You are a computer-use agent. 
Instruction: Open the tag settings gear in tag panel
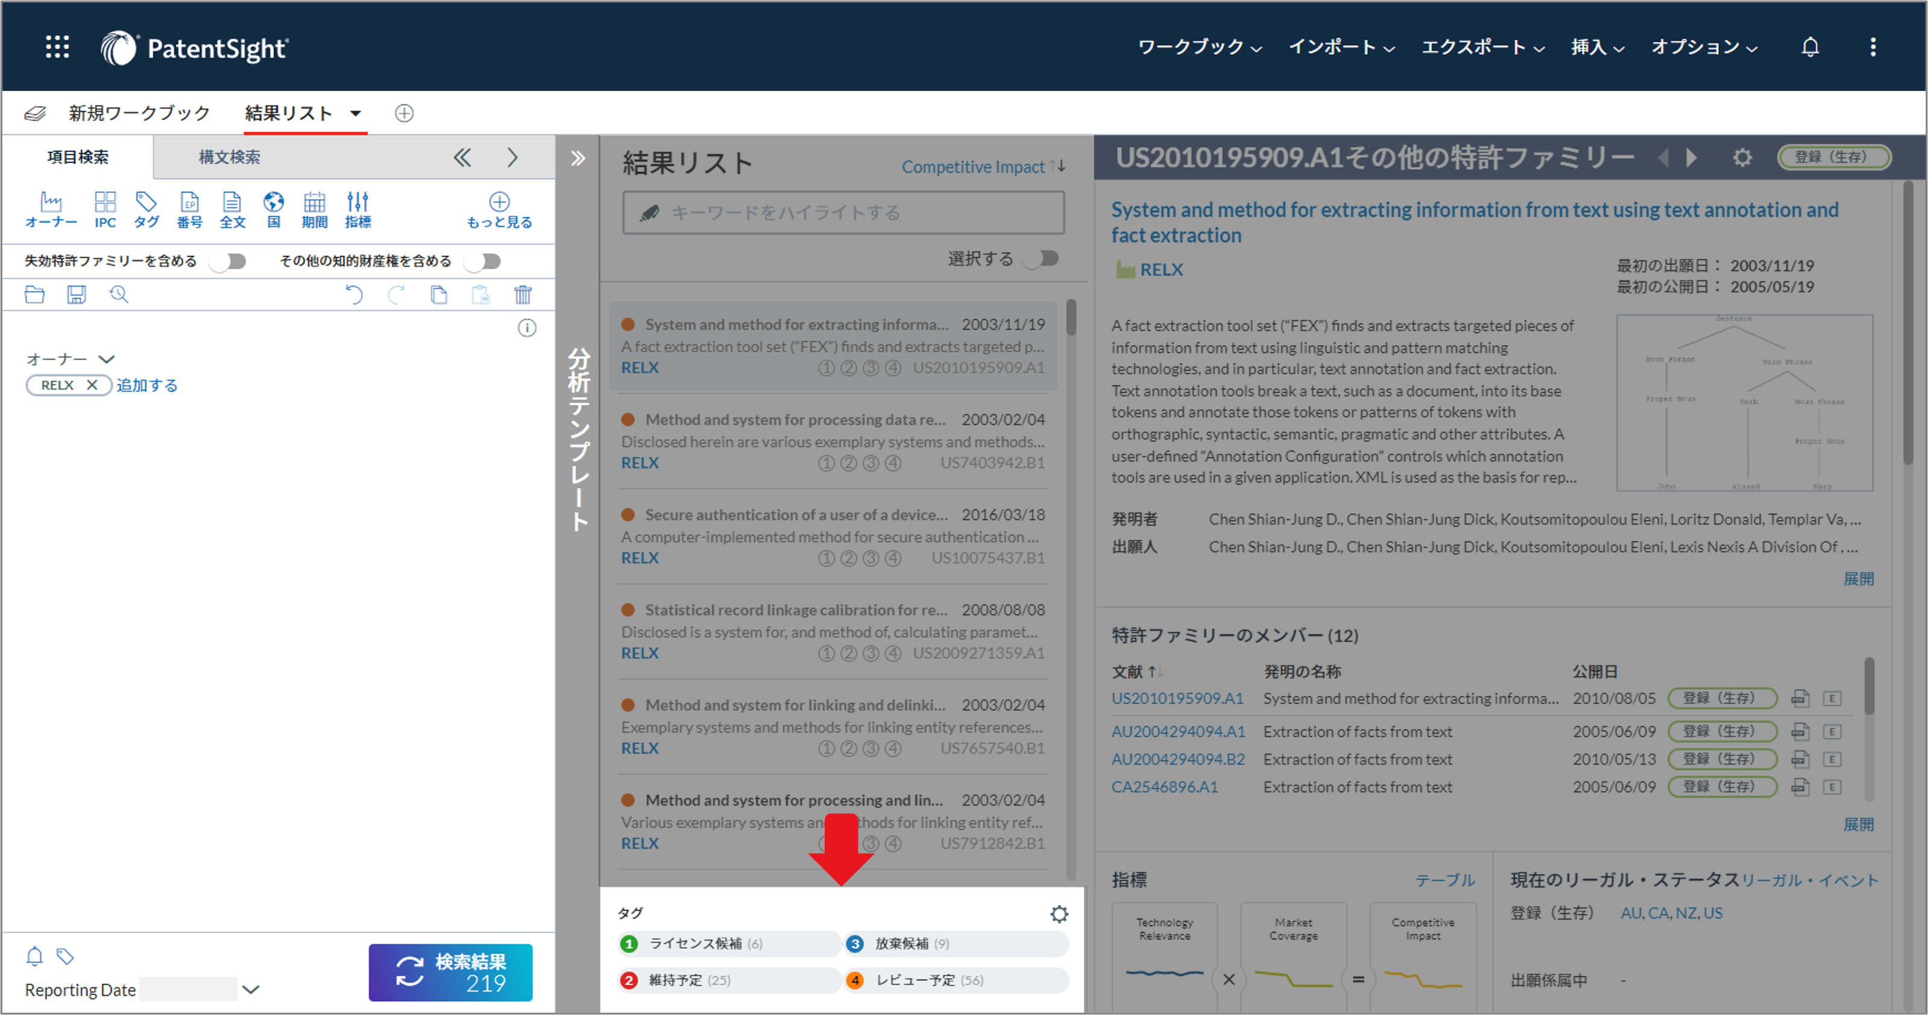point(1059,913)
